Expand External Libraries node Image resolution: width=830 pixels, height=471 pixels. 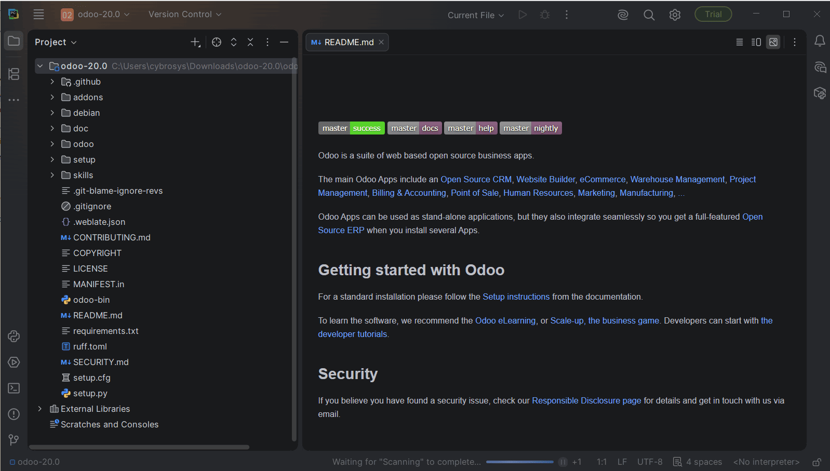tap(40, 409)
